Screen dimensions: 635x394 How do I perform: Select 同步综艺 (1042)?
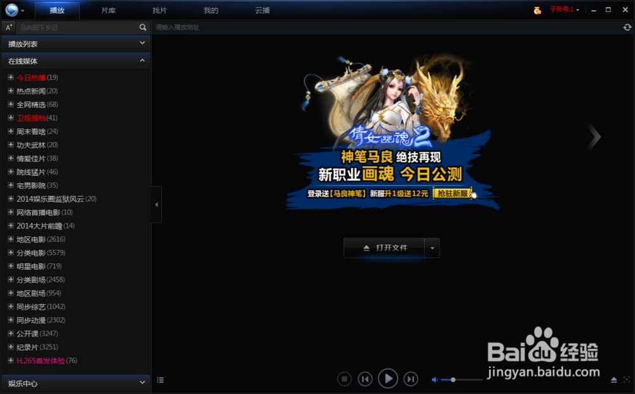41,306
